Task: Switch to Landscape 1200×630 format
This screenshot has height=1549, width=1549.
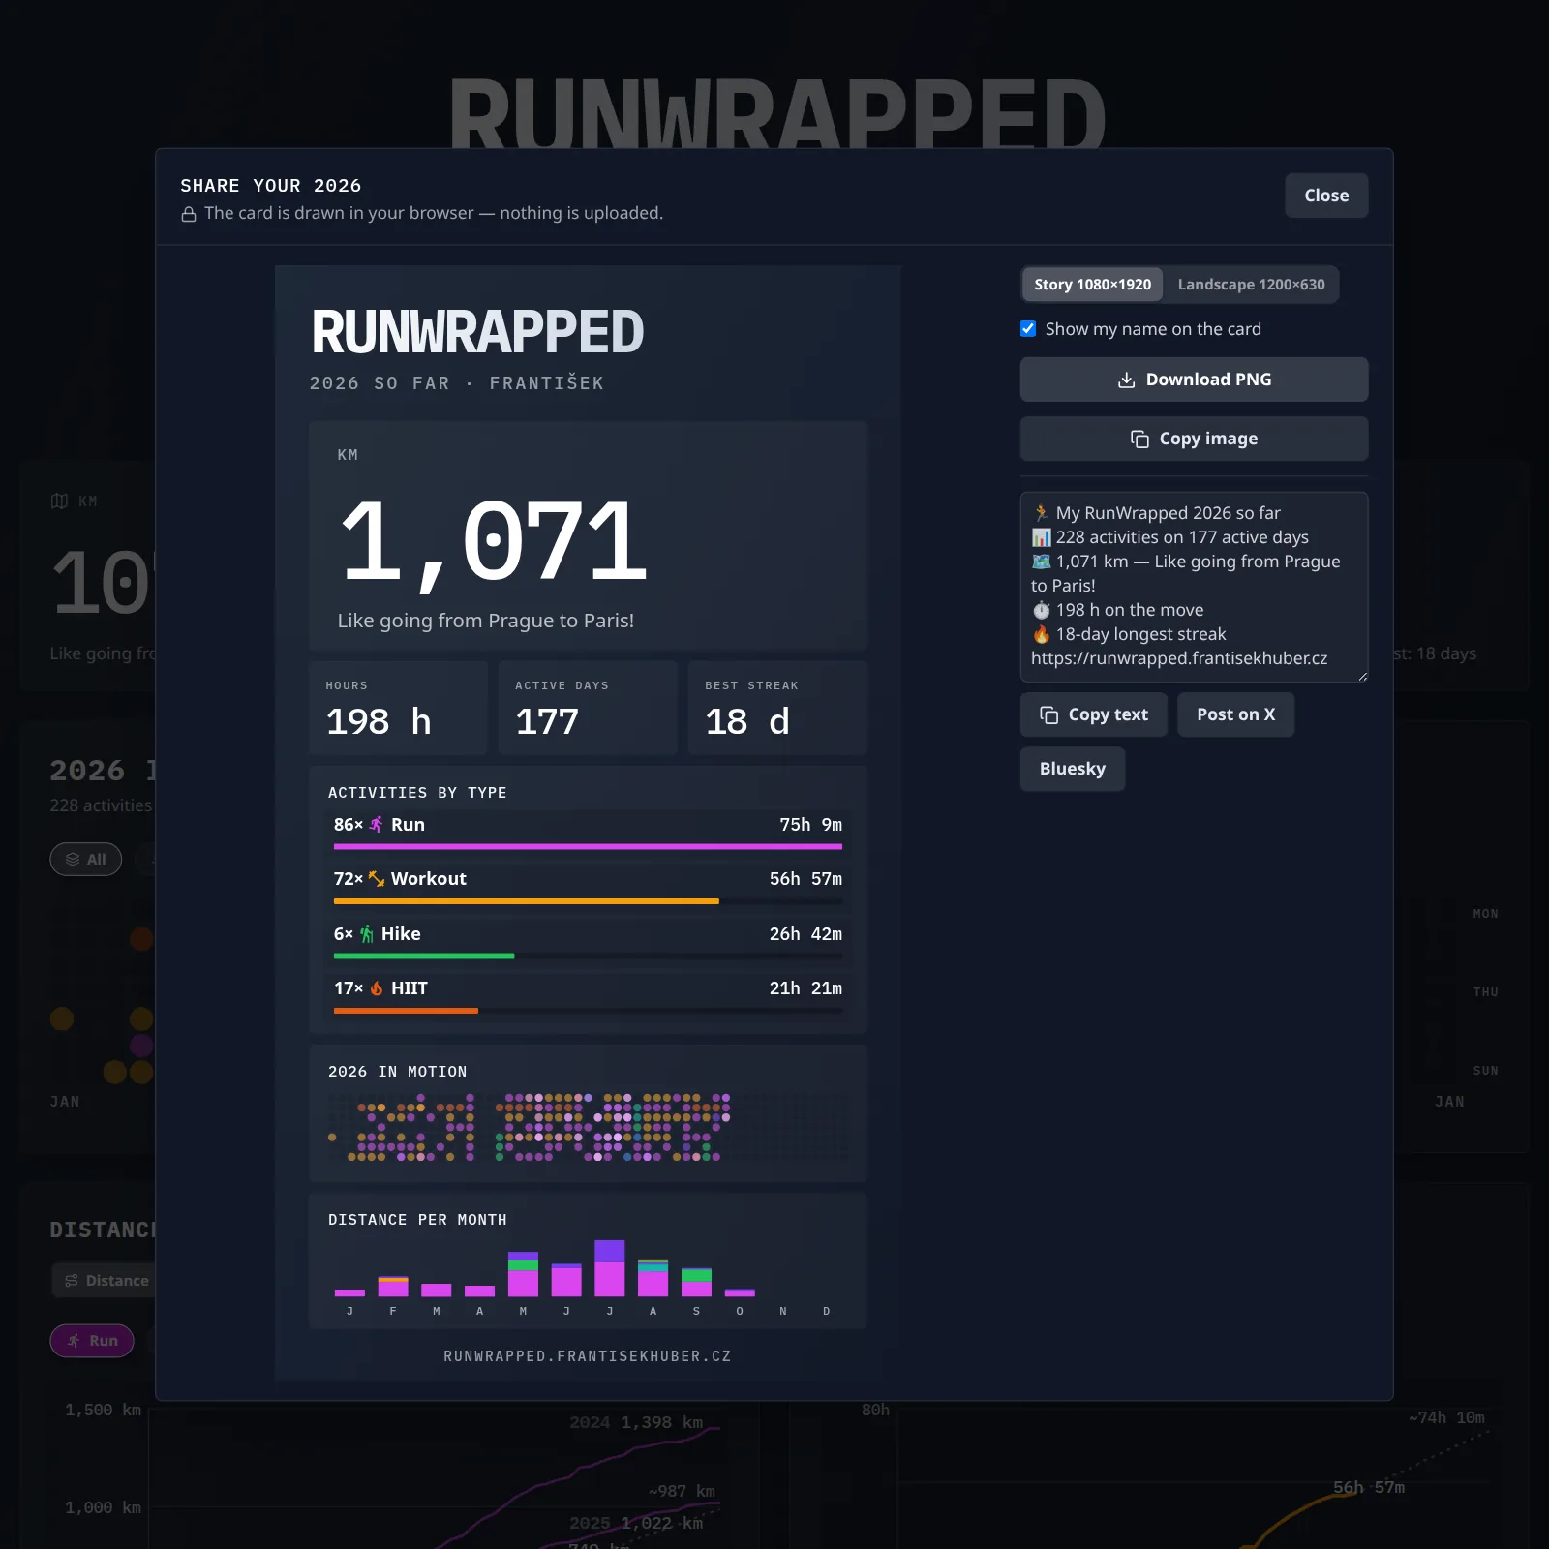Action: (x=1251, y=285)
